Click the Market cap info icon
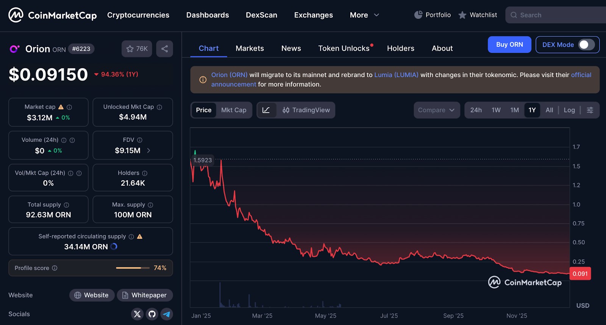 (69, 107)
